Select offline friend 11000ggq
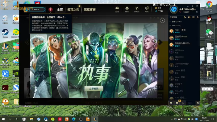The height and width of the screenshot is (122, 217). tap(183, 51)
